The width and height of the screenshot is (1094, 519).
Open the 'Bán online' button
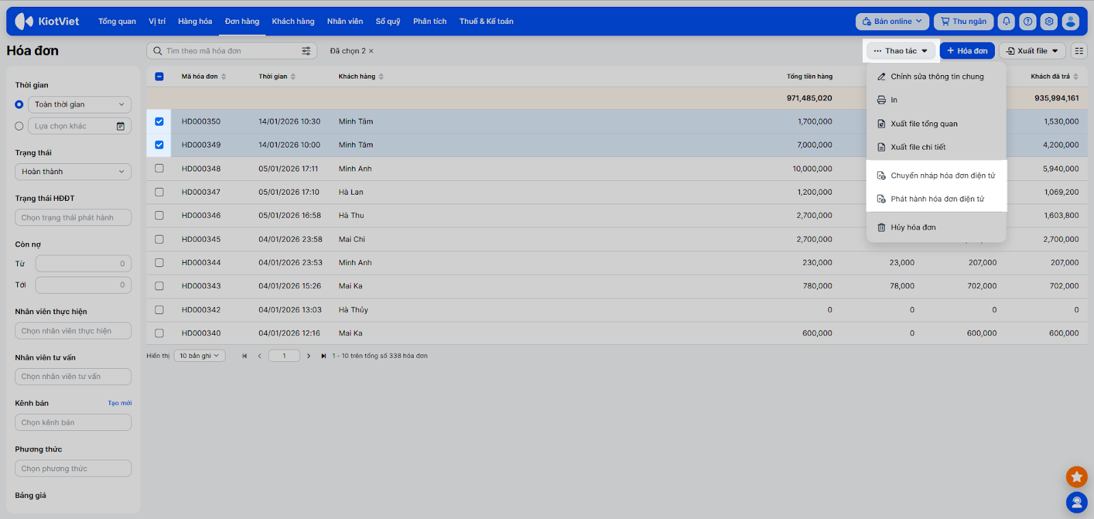point(892,21)
